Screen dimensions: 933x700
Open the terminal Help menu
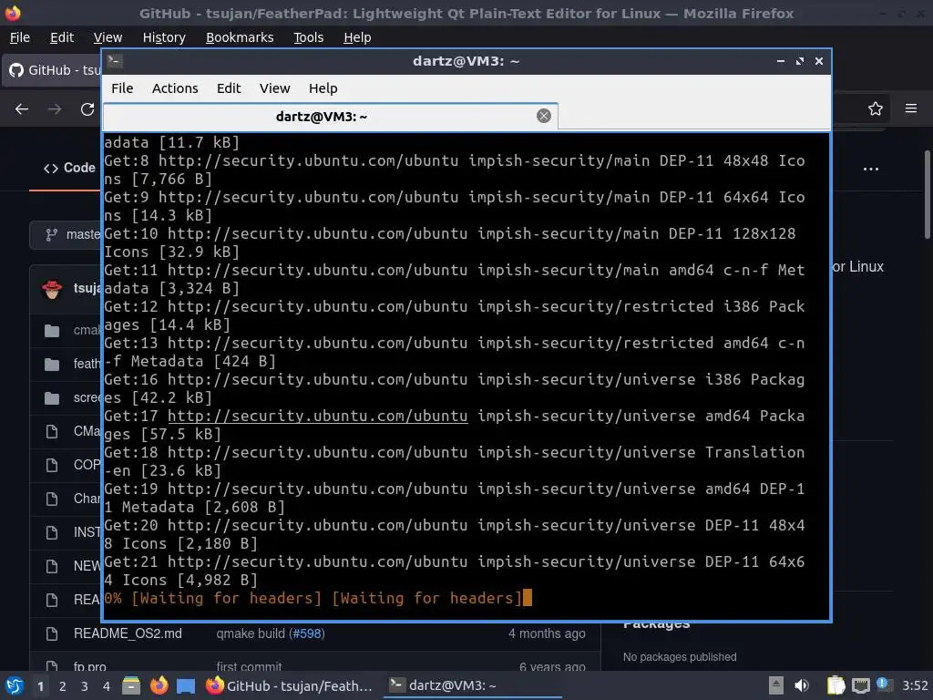(323, 88)
